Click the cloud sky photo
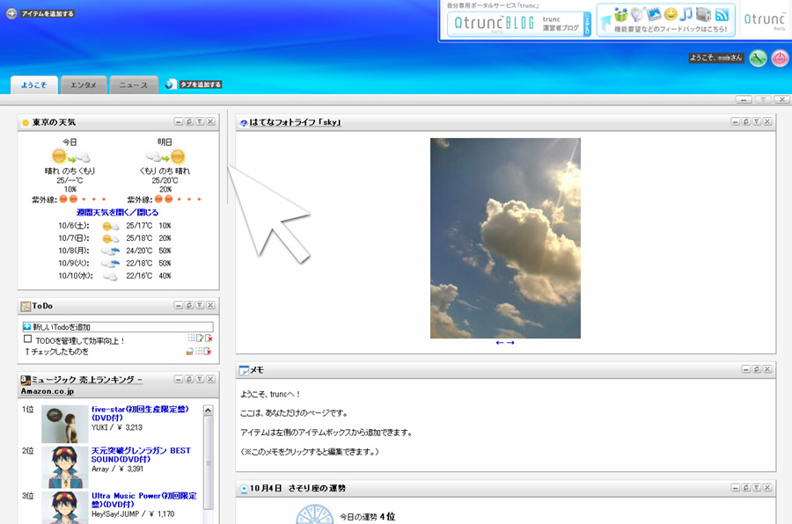This screenshot has height=524, width=792. [506, 238]
